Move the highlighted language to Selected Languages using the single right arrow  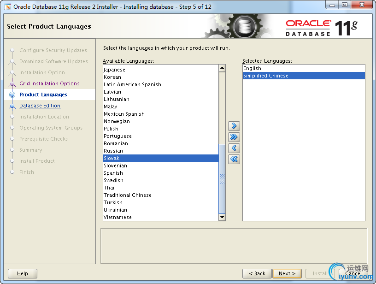pyautogui.click(x=234, y=126)
